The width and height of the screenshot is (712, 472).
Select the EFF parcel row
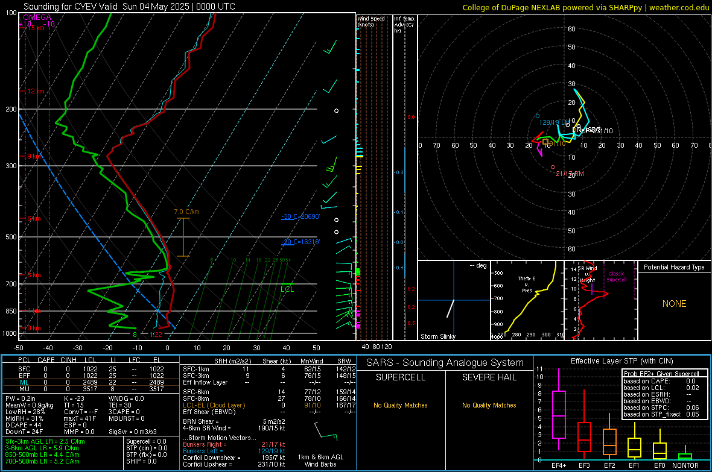91,376
